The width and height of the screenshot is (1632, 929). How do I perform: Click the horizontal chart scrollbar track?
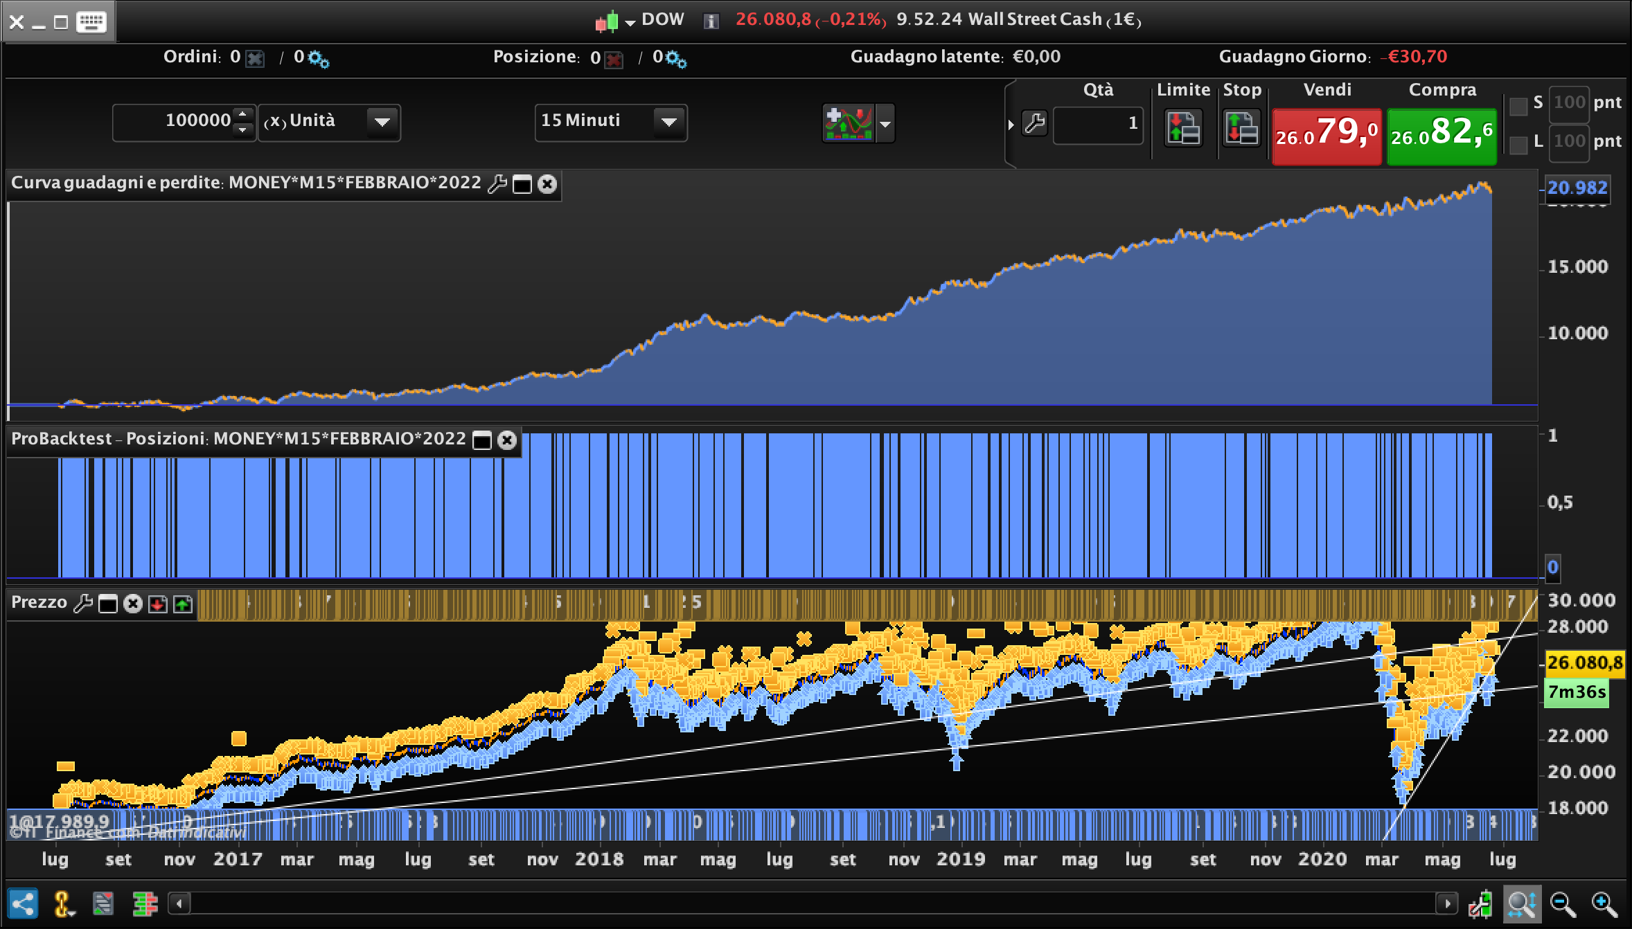coord(810,903)
